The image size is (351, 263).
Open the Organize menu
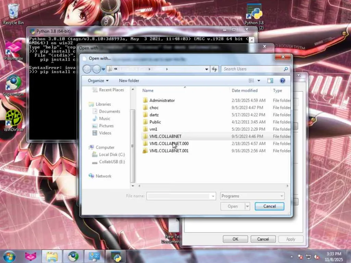pyautogui.click(x=98, y=80)
